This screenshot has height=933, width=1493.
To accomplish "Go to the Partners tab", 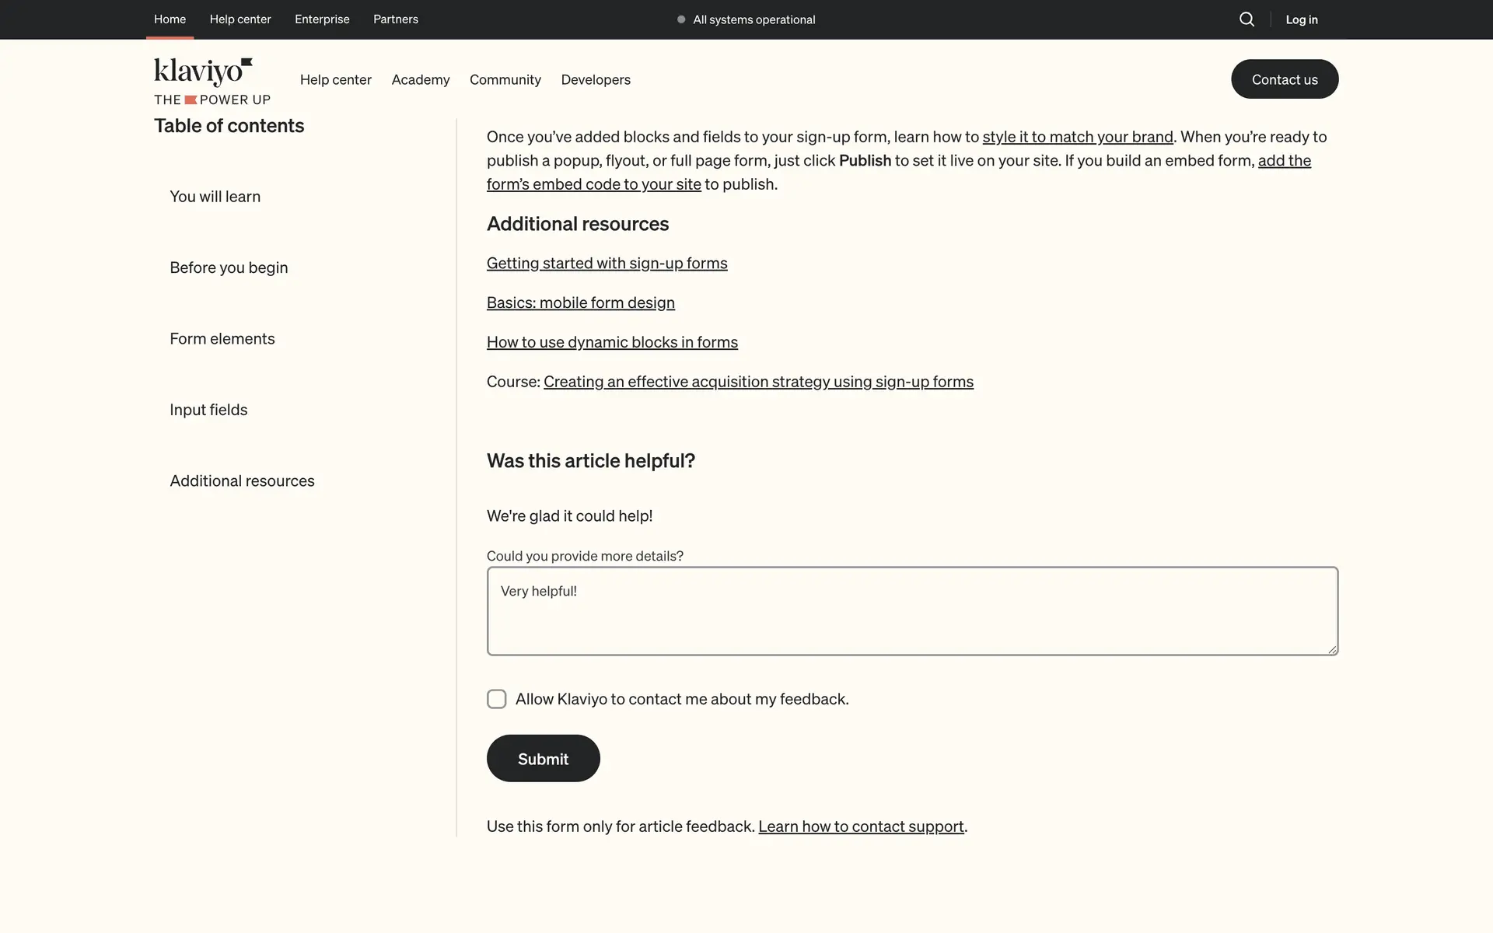I will 395,19.
